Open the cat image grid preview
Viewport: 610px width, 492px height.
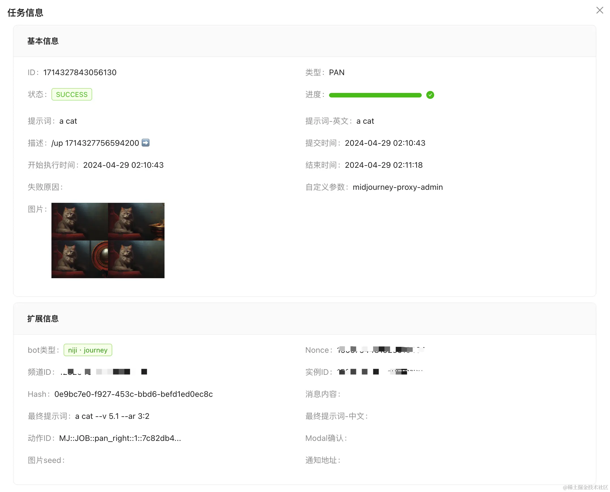pyautogui.click(x=108, y=240)
